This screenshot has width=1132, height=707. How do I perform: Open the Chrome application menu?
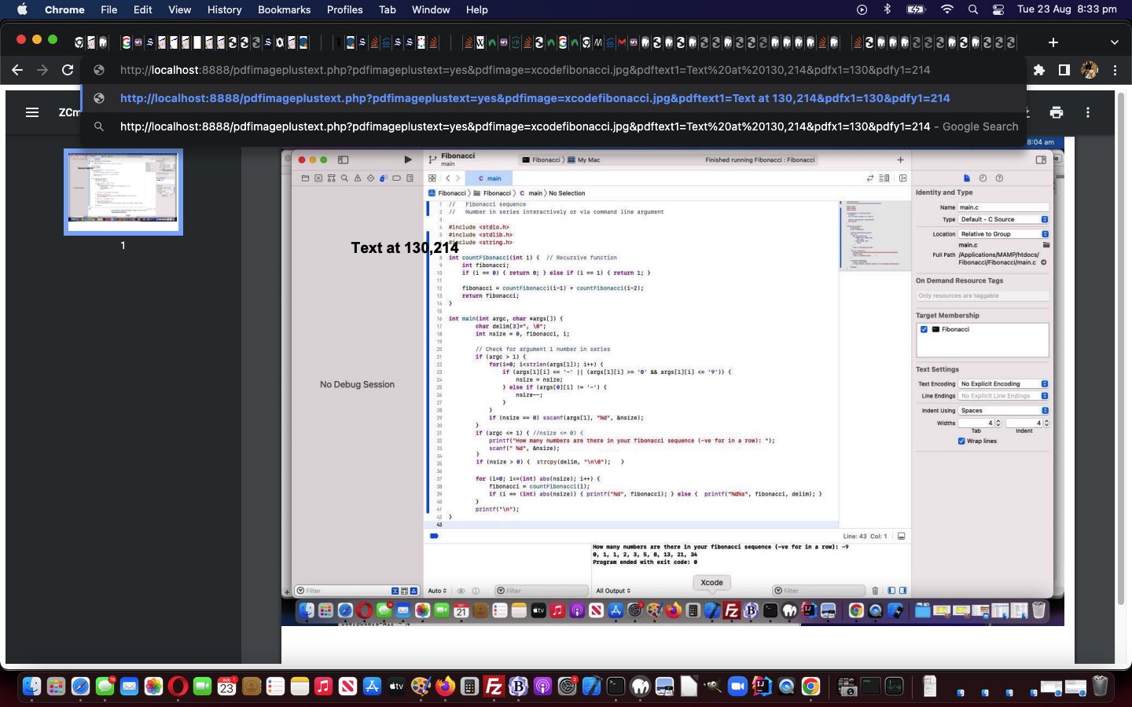pyautogui.click(x=64, y=9)
